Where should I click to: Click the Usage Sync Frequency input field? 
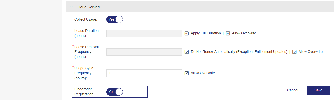point(144,73)
